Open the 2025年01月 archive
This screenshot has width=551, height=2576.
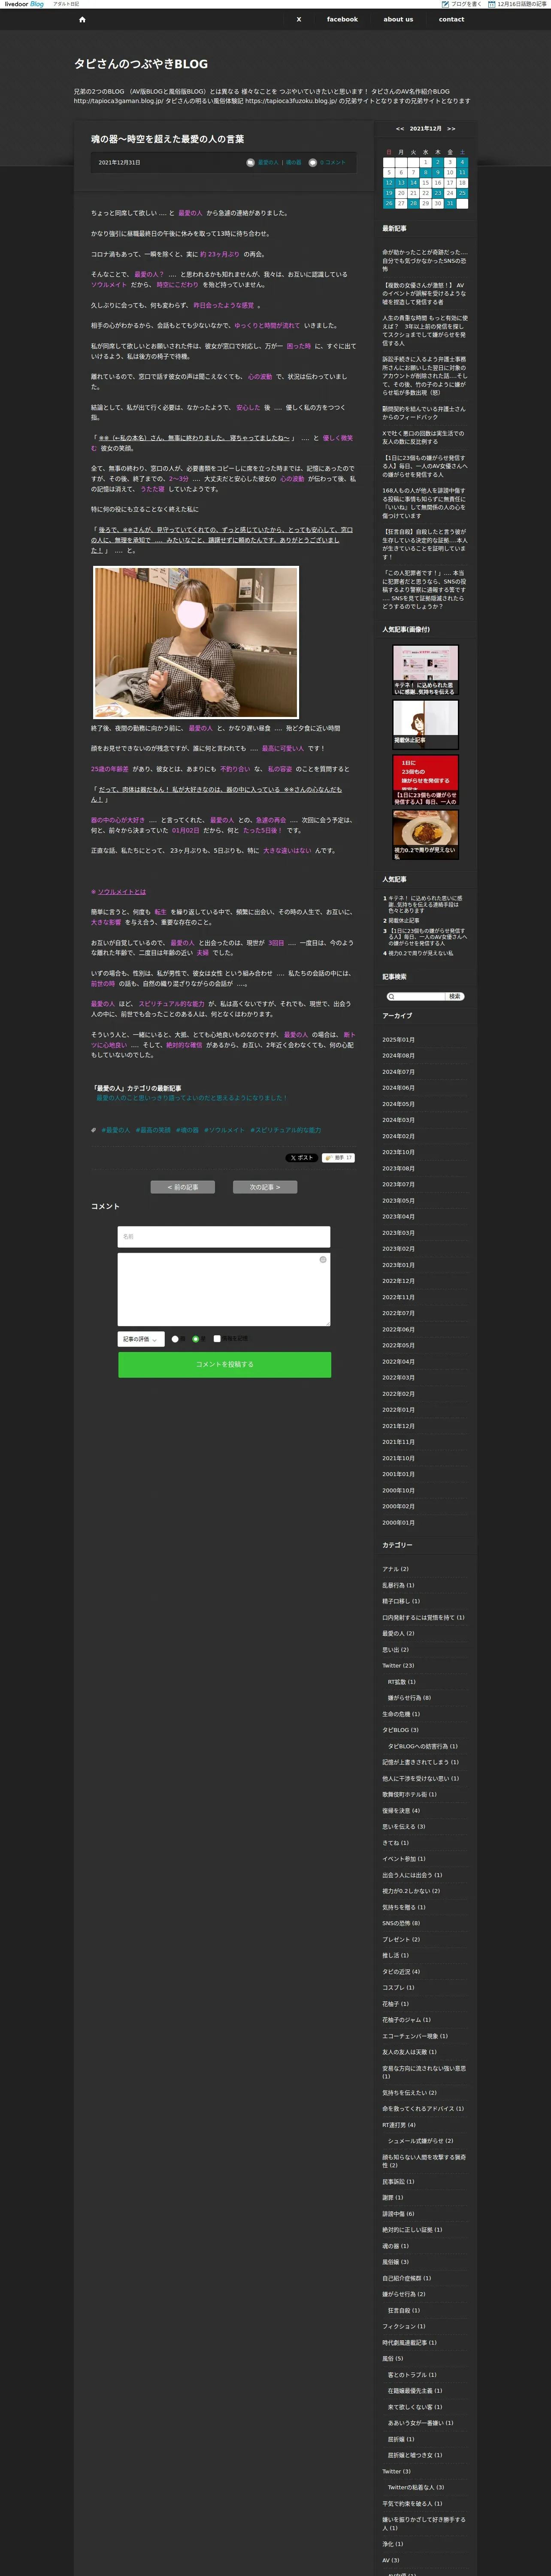[x=398, y=1039]
